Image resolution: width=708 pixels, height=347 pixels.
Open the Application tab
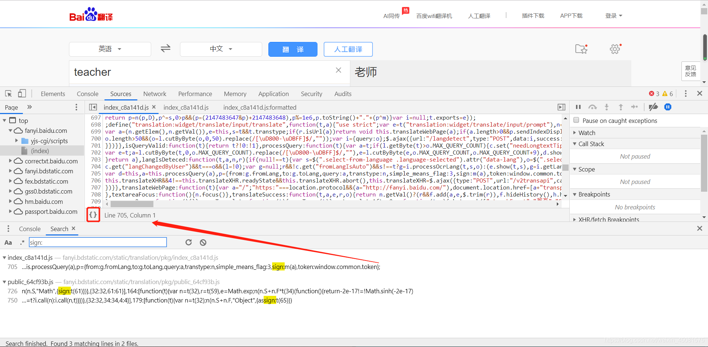click(274, 94)
